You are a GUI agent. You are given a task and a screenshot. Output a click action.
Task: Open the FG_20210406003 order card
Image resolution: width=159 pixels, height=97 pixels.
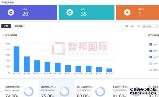pyautogui.click(x=92, y=88)
